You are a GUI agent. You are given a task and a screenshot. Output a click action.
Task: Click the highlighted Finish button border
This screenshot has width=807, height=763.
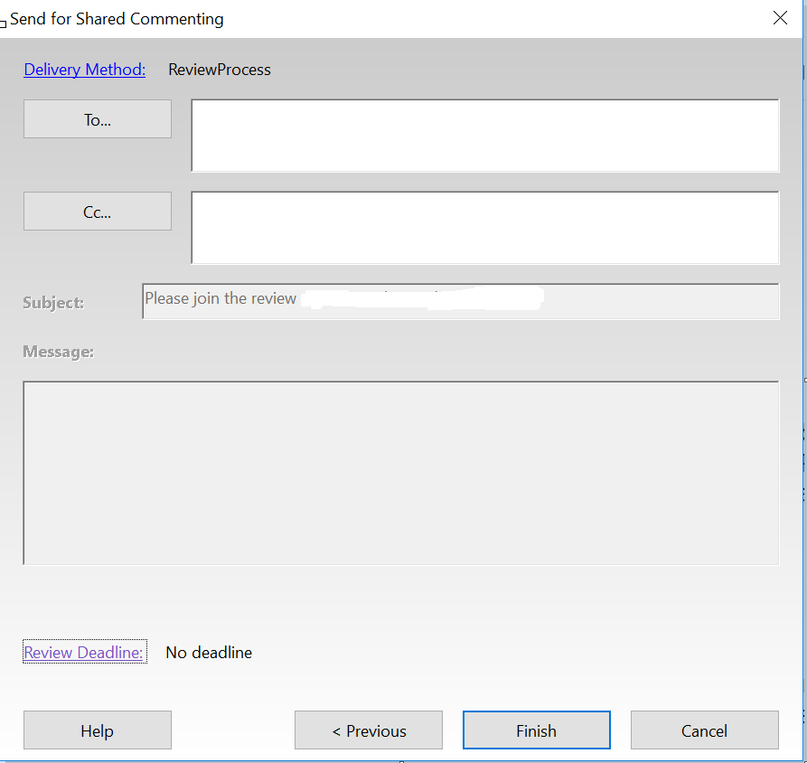coord(536,713)
